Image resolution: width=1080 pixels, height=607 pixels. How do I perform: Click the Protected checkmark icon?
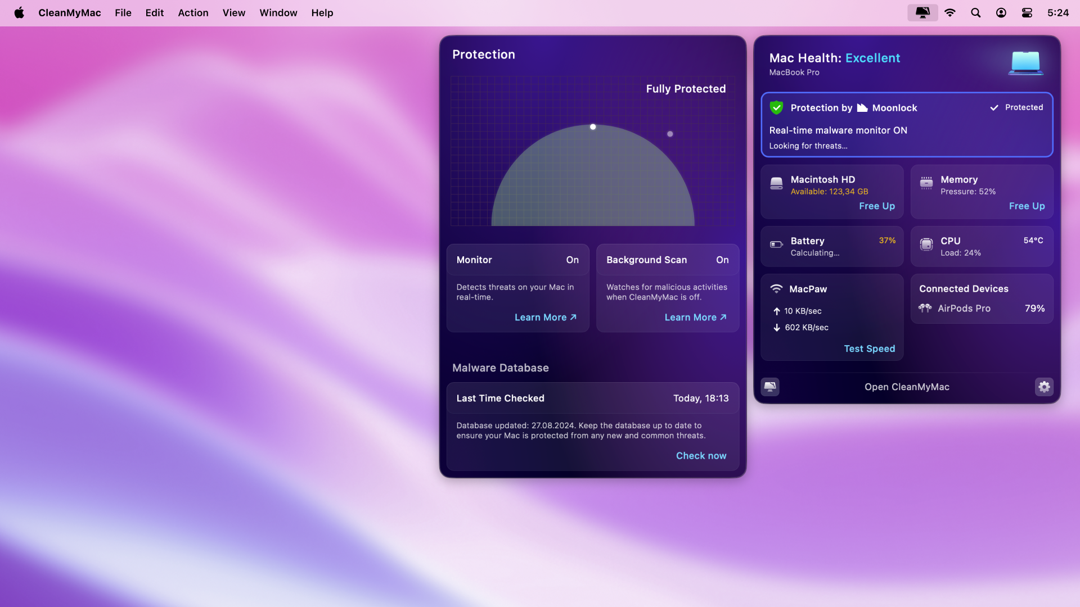pyautogui.click(x=994, y=107)
